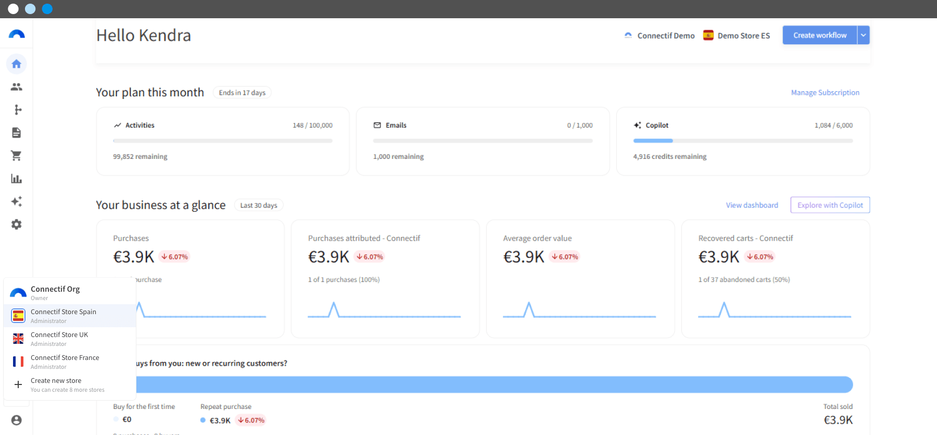The image size is (937, 435).
Task: Click the Buy for the first time legend dot
Action: pyautogui.click(x=116, y=419)
